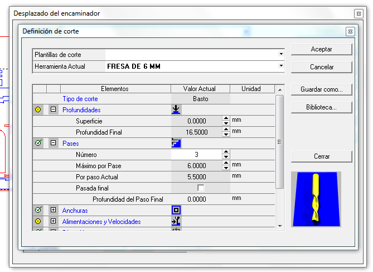
Task: Expand the Alimentaciones y Velocidades section
Action: pyautogui.click(x=54, y=221)
